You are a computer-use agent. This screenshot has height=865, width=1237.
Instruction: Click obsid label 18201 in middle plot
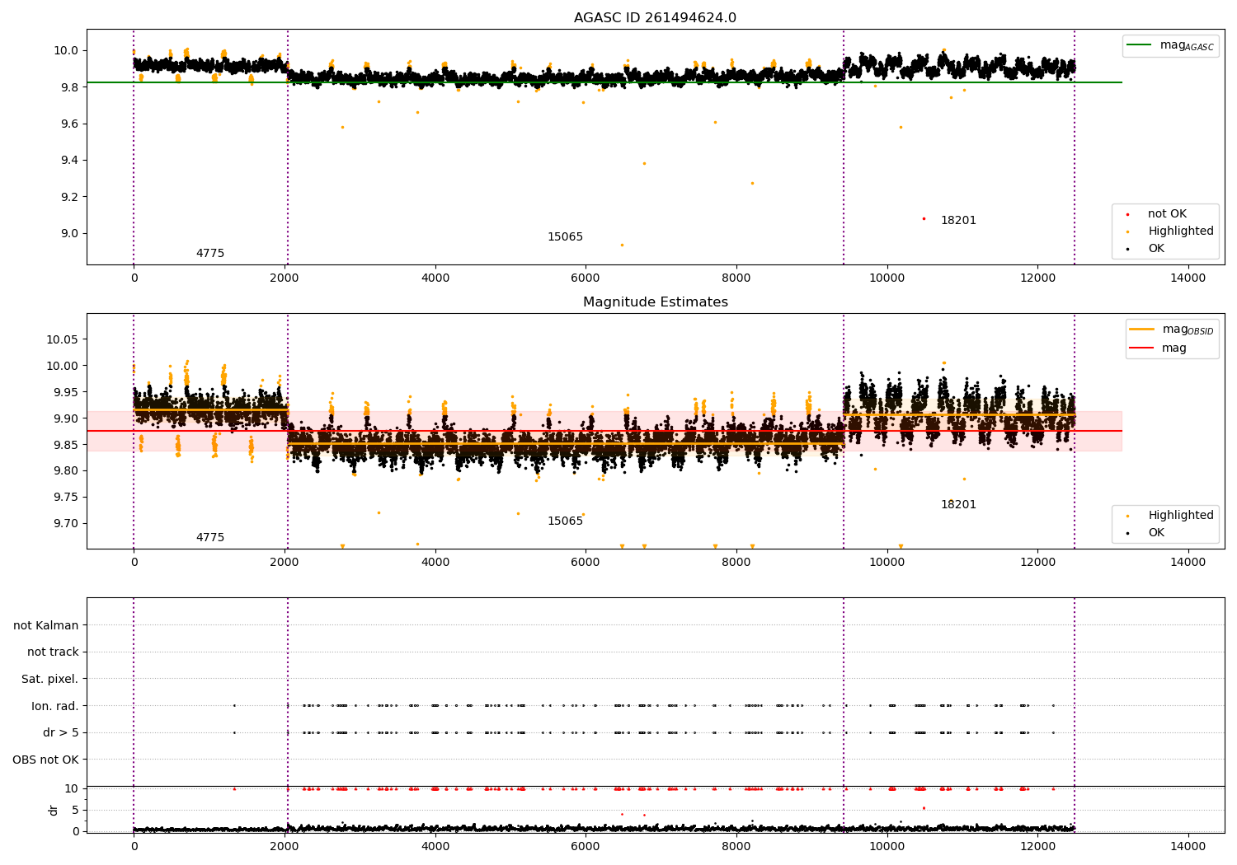click(958, 505)
